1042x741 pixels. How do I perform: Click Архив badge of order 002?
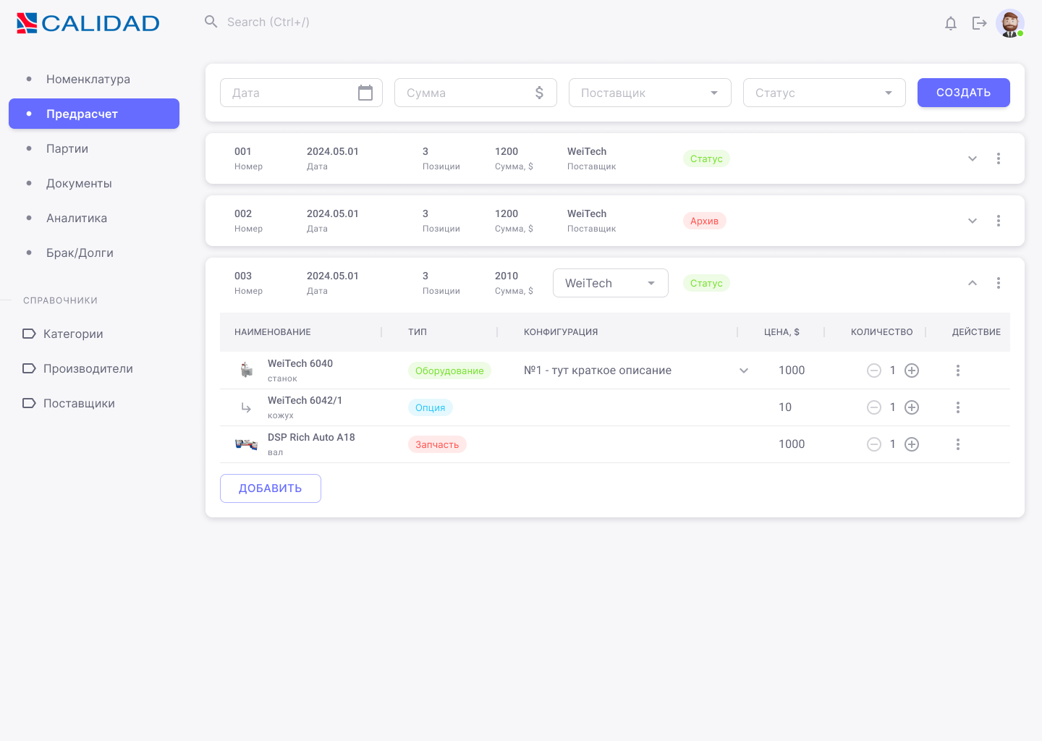(x=705, y=221)
